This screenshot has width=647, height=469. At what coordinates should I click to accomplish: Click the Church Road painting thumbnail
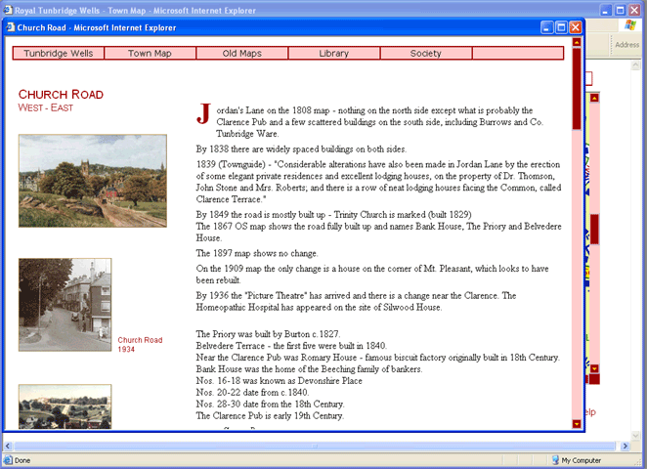point(92,181)
